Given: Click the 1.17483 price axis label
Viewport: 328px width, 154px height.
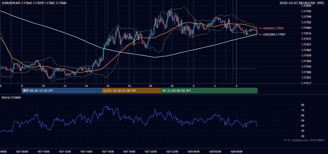Looking at the screenshot, I should pyautogui.click(x=306, y=50).
